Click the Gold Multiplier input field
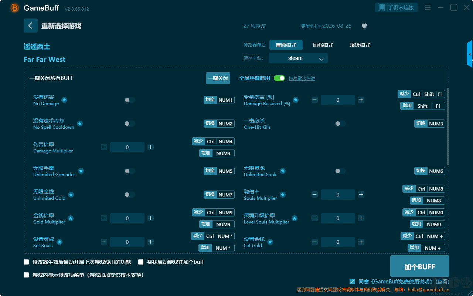The image size is (473, 296). [127, 218]
